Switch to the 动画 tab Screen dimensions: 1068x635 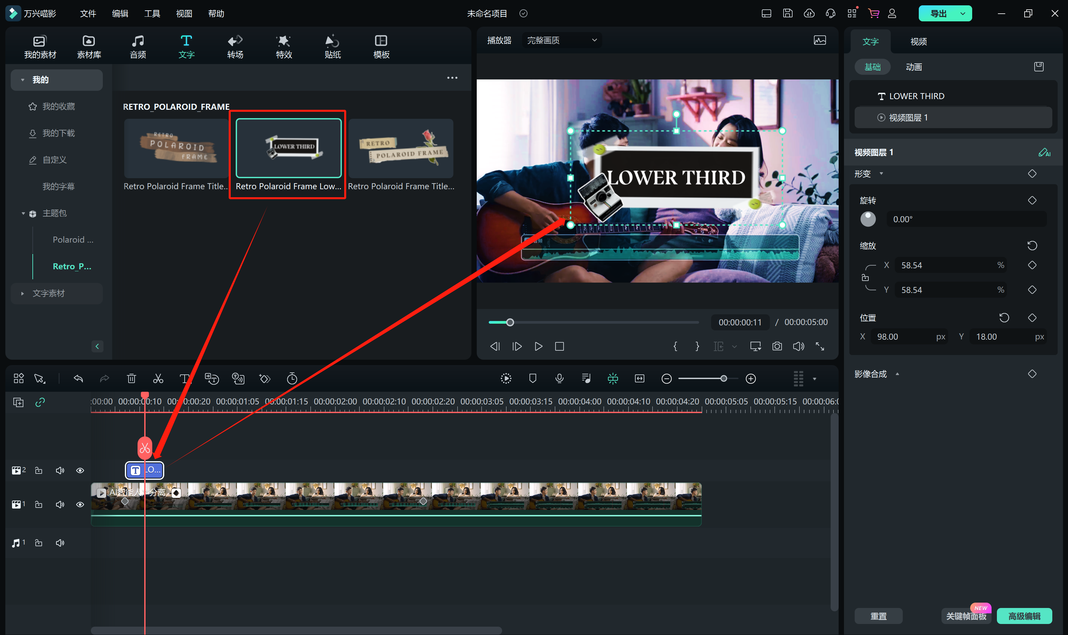[x=913, y=67]
